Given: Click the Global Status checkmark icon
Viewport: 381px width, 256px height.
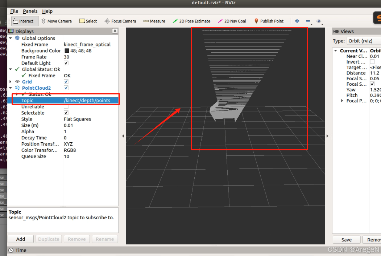Looking at the screenshot, I should tap(17, 69).
